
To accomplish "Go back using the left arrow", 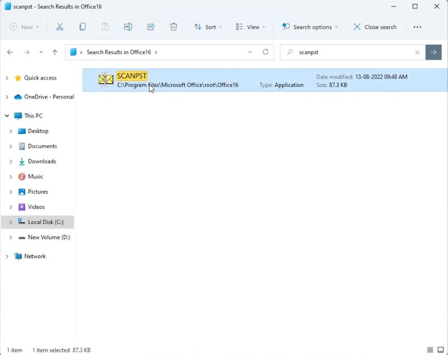I will 10,52.
